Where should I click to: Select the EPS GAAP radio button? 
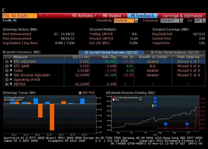tap(11, 66)
